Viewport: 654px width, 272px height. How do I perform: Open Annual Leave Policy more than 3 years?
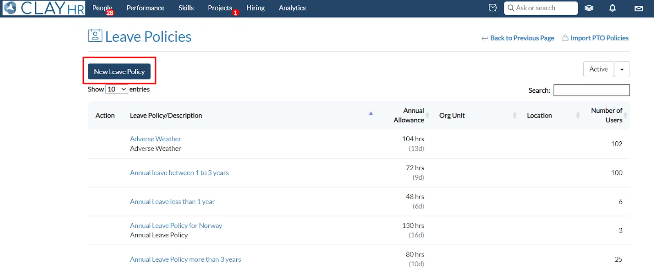pyautogui.click(x=186, y=259)
